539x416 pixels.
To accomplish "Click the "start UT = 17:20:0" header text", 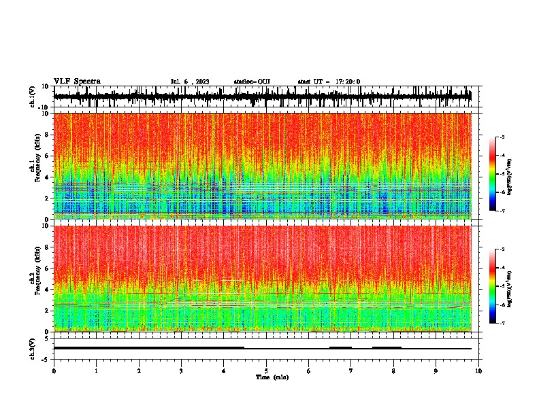I will point(329,82).
